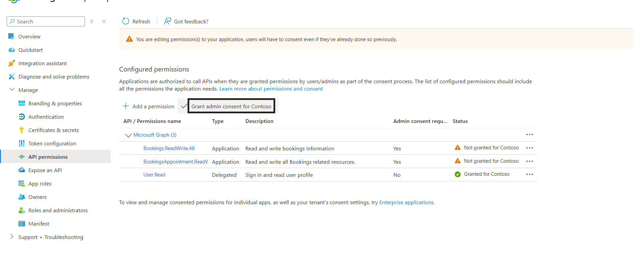
Task: Collapse the sidebar with the double chevron
Action: click(104, 21)
